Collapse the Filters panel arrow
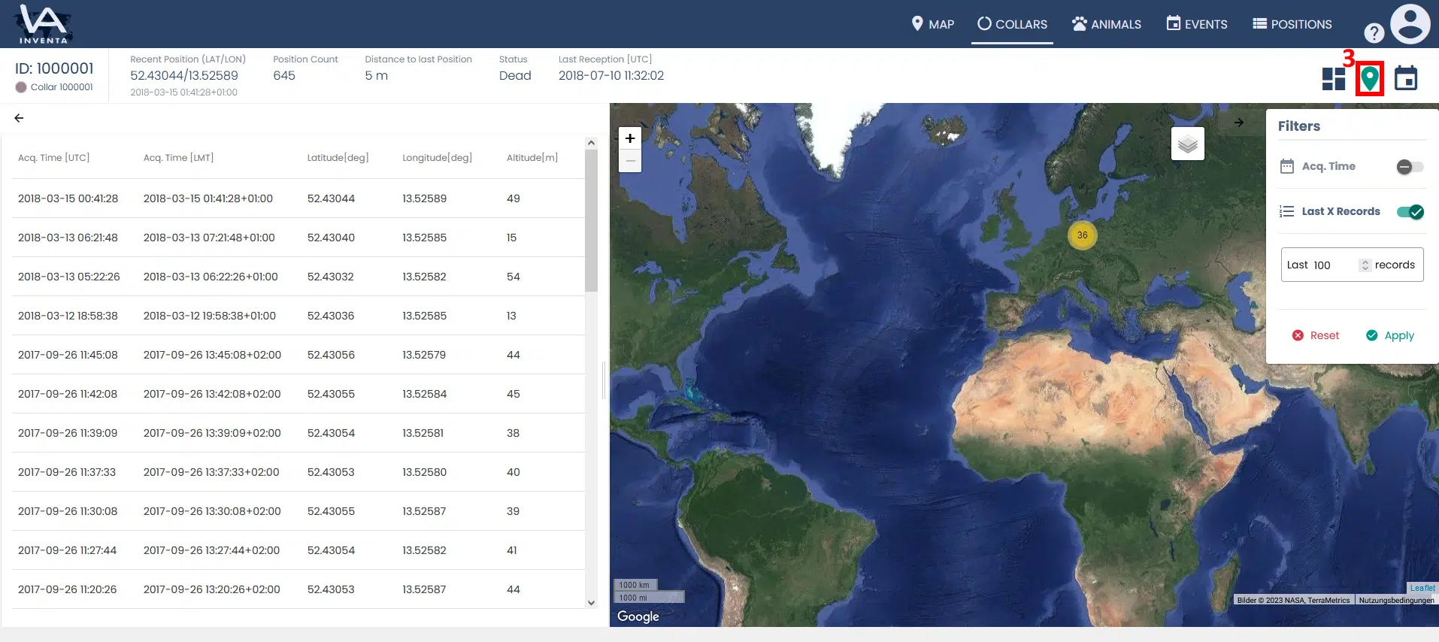 [1239, 123]
